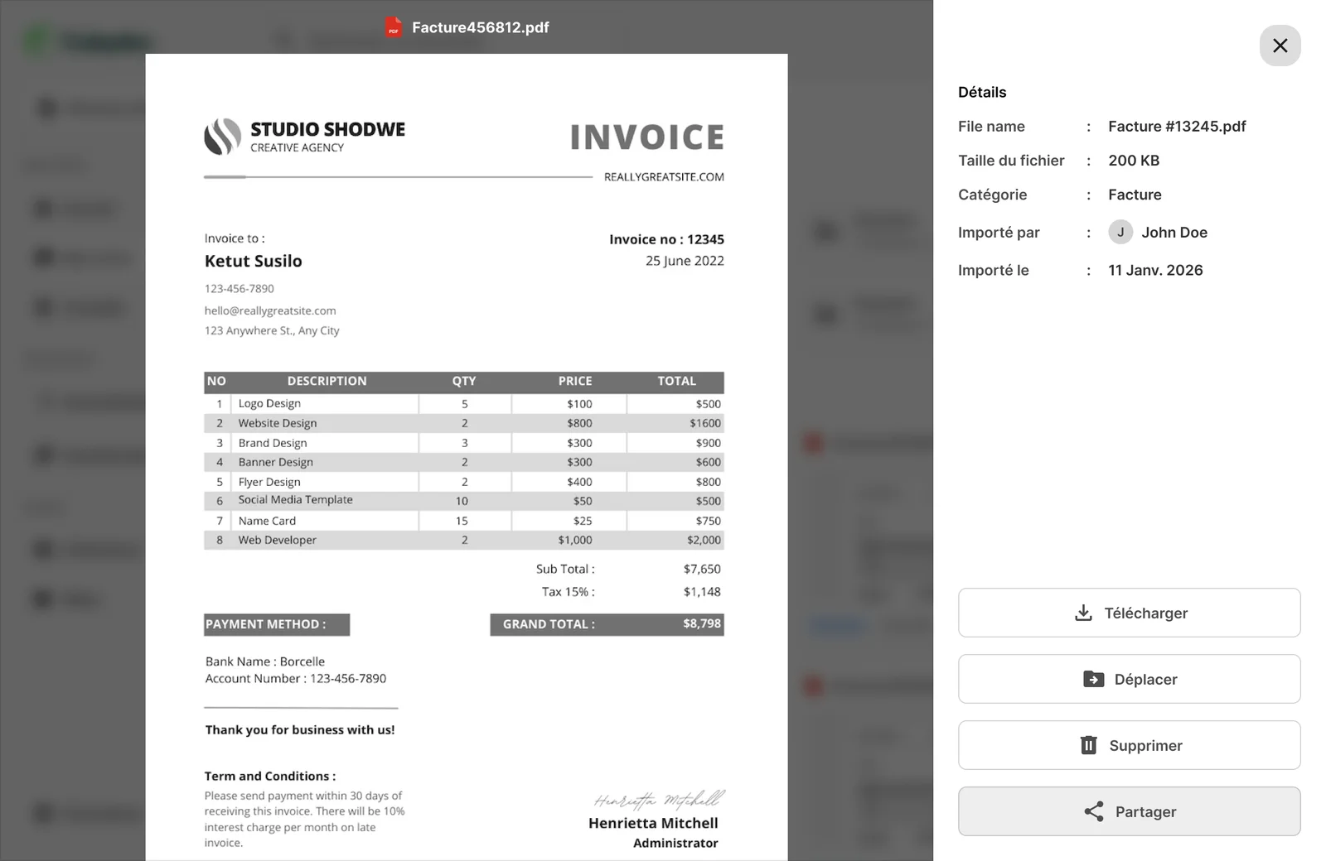
Task: Click the import date 11 Janv. 2026
Action: coord(1155,270)
